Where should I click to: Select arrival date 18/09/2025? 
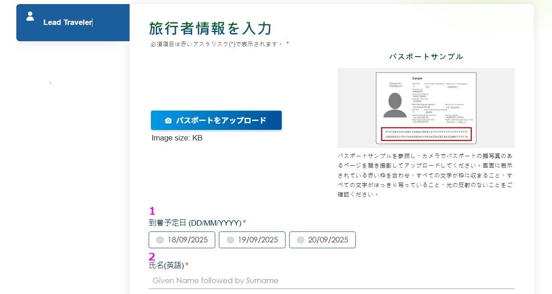point(182,240)
